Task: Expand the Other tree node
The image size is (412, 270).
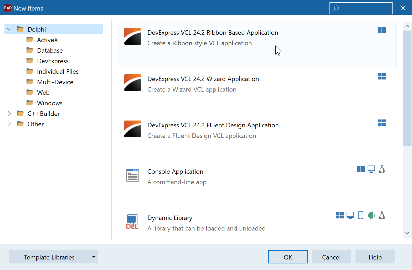Action: tap(9, 124)
